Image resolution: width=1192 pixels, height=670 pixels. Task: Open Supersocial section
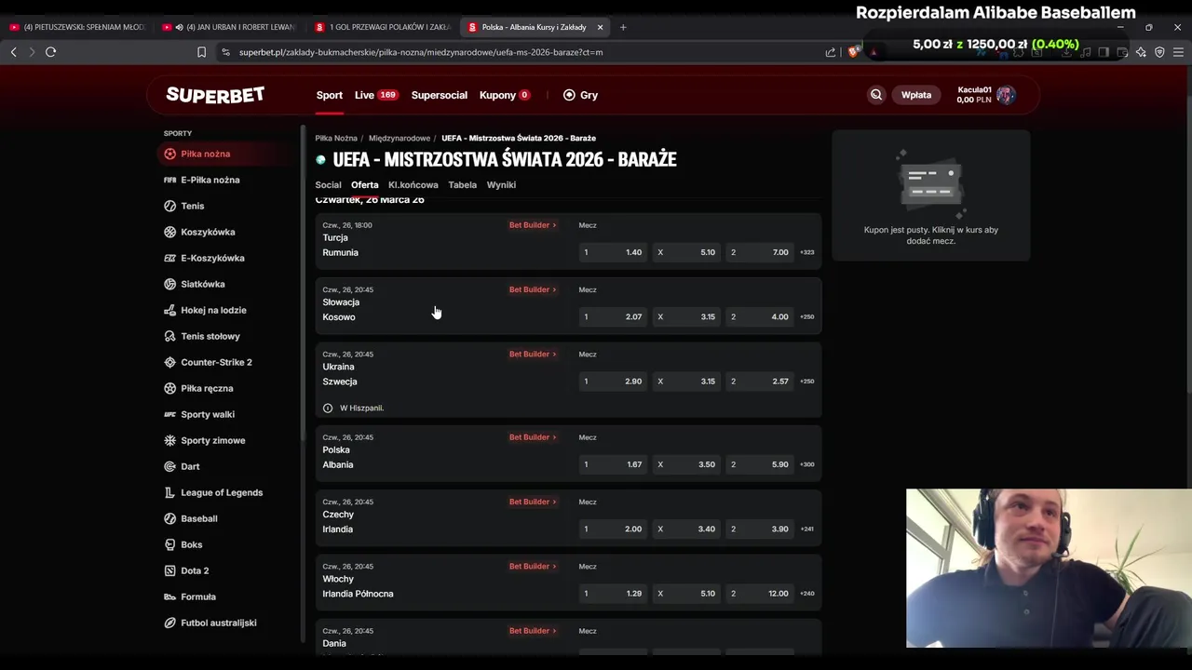(x=439, y=95)
